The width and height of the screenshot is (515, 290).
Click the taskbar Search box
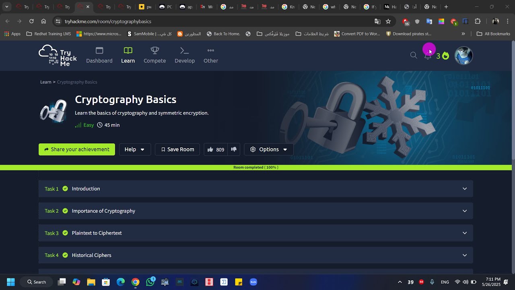(37, 282)
